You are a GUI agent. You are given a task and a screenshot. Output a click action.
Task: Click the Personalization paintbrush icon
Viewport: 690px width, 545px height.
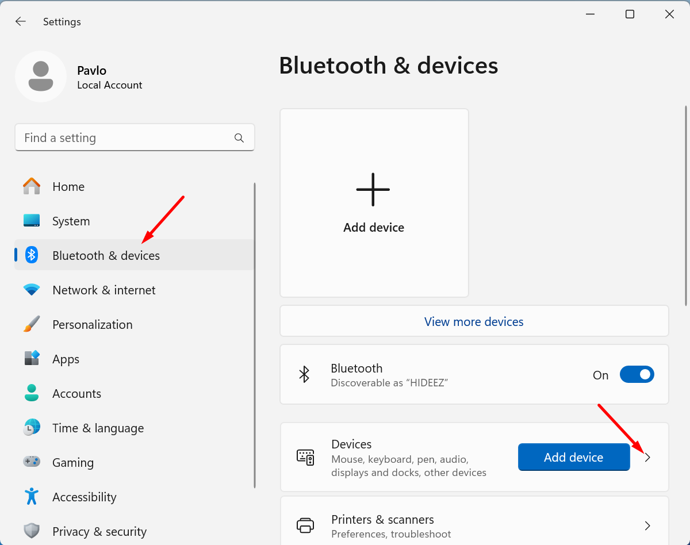(x=32, y=325)
